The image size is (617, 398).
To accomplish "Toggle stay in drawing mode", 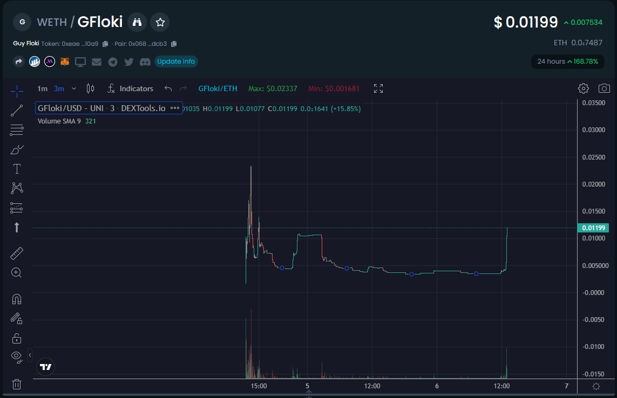I will click(17, 318).
